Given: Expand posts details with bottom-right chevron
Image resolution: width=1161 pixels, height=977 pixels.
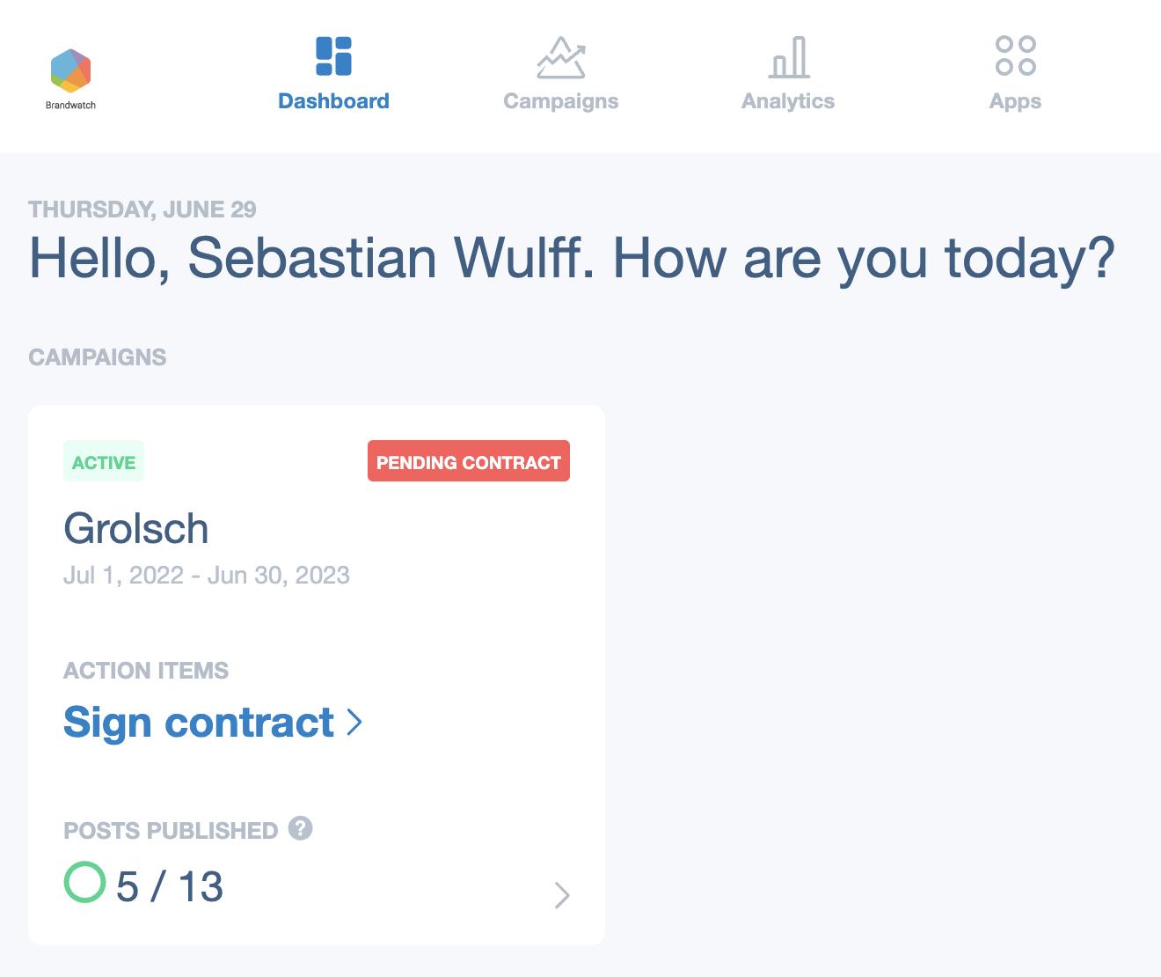Looking at the screenshot, I should coord(563,895).
